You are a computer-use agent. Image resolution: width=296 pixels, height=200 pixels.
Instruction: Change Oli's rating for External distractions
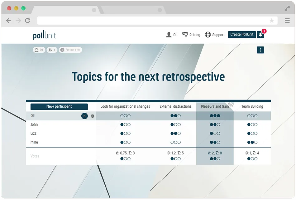click(x=175, y=116)
